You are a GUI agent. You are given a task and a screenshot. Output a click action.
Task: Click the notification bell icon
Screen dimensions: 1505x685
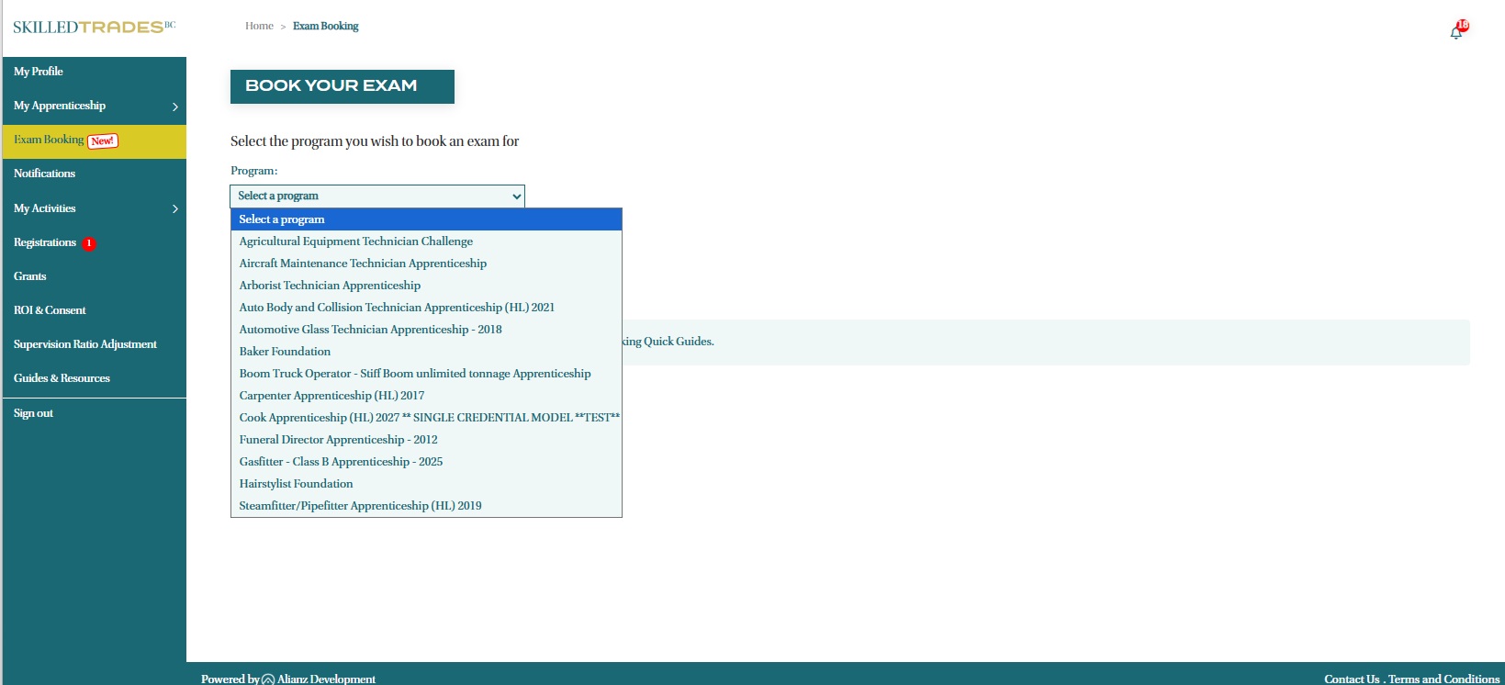[x=1456, y=32]
